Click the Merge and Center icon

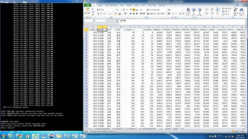pos(156,14)
